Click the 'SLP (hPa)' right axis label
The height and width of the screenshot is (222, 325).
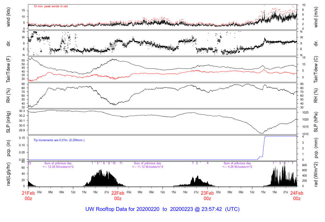point(316,122)
